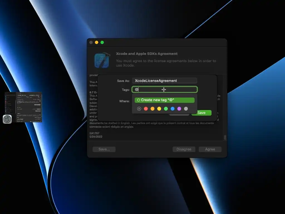
Task: Click the Agree button
Action: pos(210,149)
